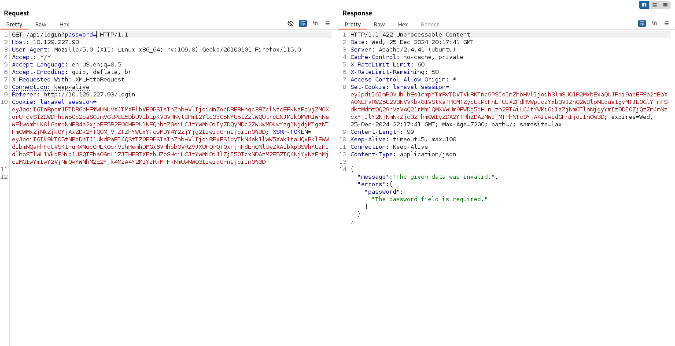Open the Response panel hamburger menu

(x=667, y=23)
